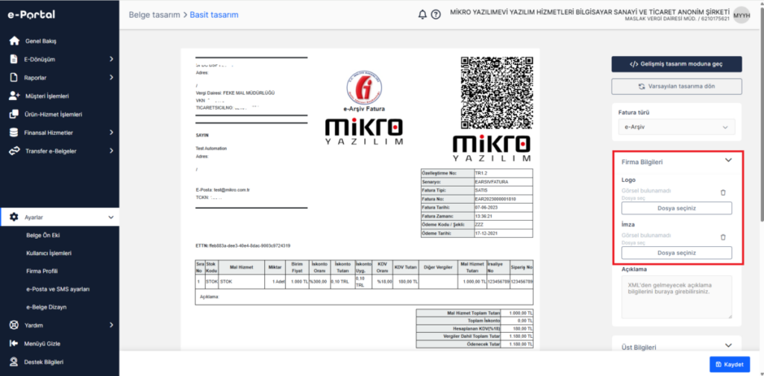Expand the E-Dönüşüm submenu arrow
This screenshot has height=376, width=764.
(x=112, y=59)
